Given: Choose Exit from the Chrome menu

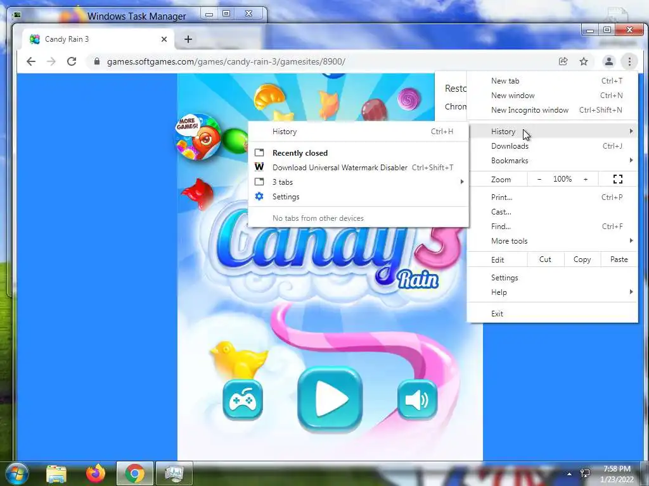Looking at the screenshot, I should [553, 314].
